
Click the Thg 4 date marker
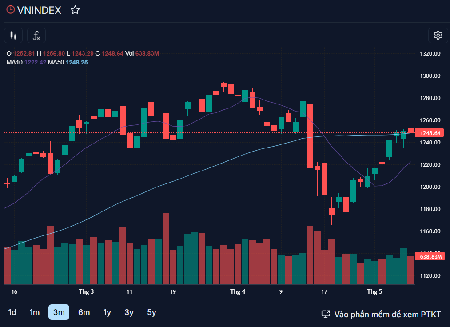[238, 292]
